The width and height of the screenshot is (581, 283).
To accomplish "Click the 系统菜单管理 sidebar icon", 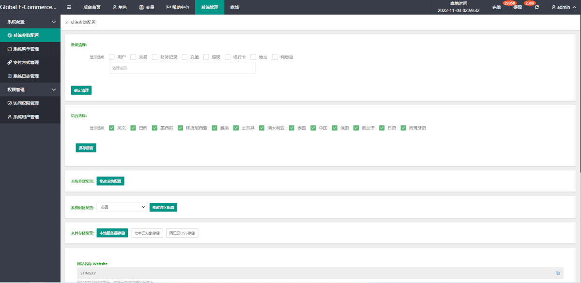I will (x=10, y=49).
